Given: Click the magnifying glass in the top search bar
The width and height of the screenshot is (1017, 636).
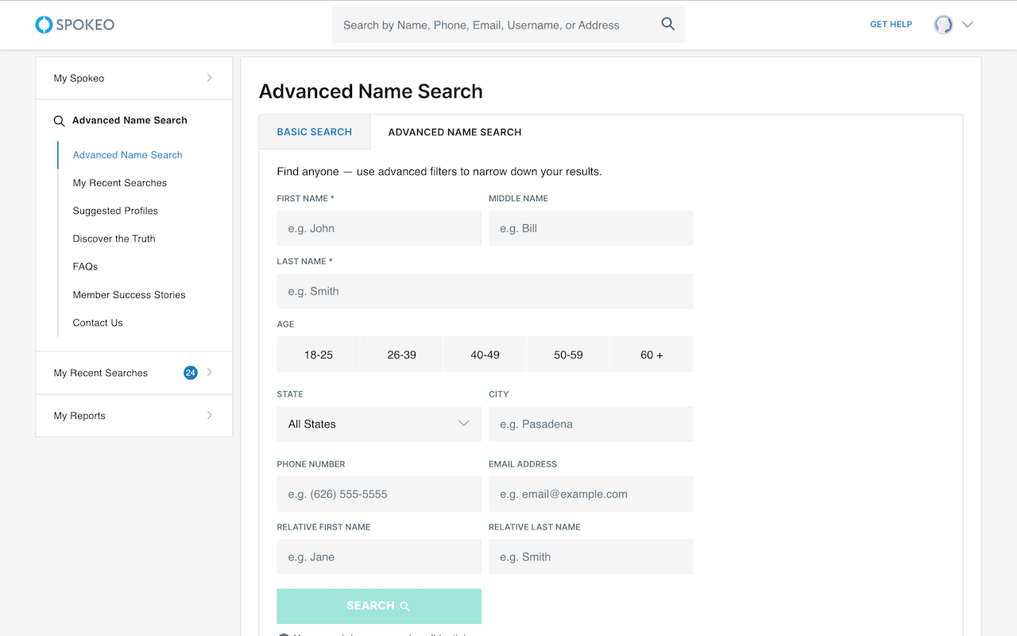Looking at the screenshot, I should pyautogui.click(x=667, y=24).
